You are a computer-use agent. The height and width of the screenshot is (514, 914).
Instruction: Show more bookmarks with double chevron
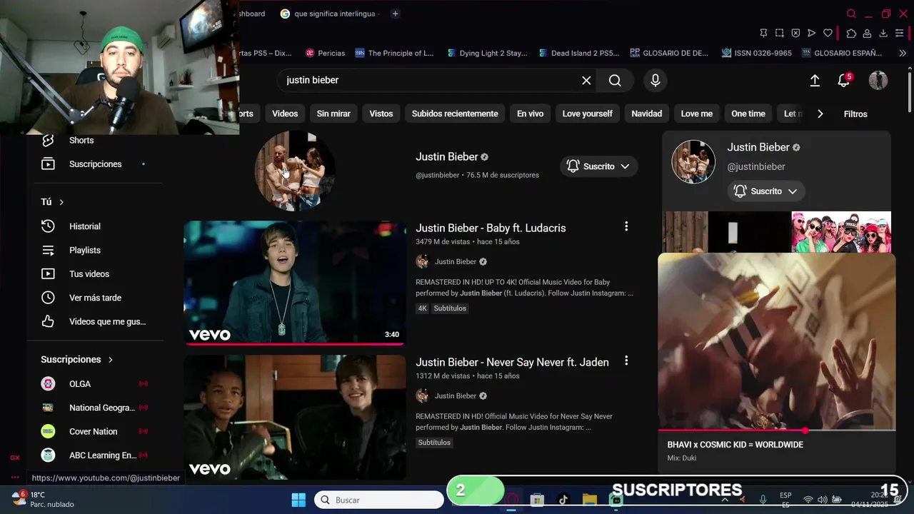902,53
